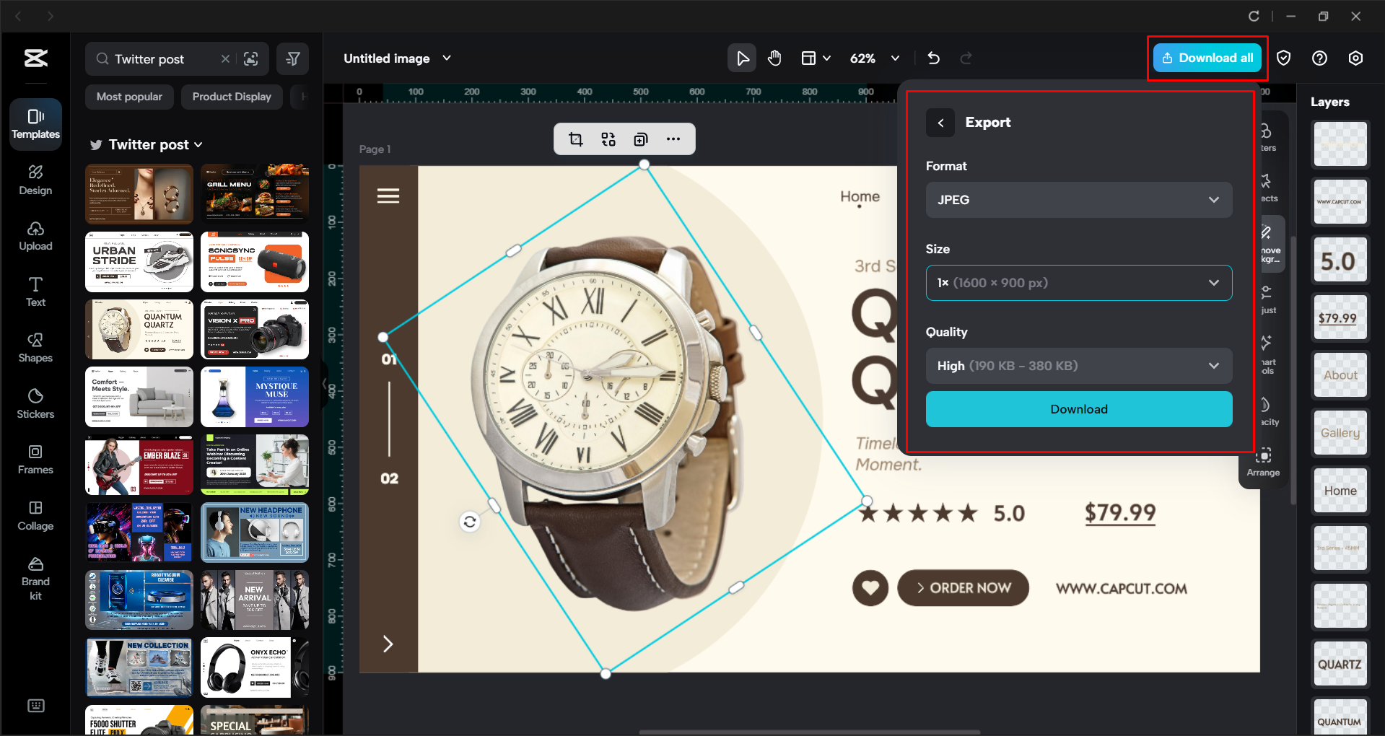
Task: Undo the last action
Action: point(933,58)
